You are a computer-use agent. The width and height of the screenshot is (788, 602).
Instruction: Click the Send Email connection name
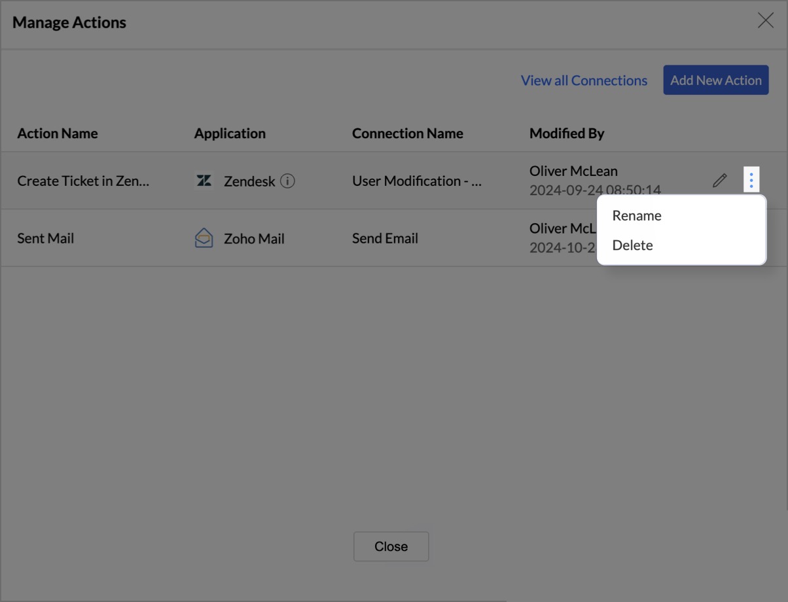click(x=385, y=239)
